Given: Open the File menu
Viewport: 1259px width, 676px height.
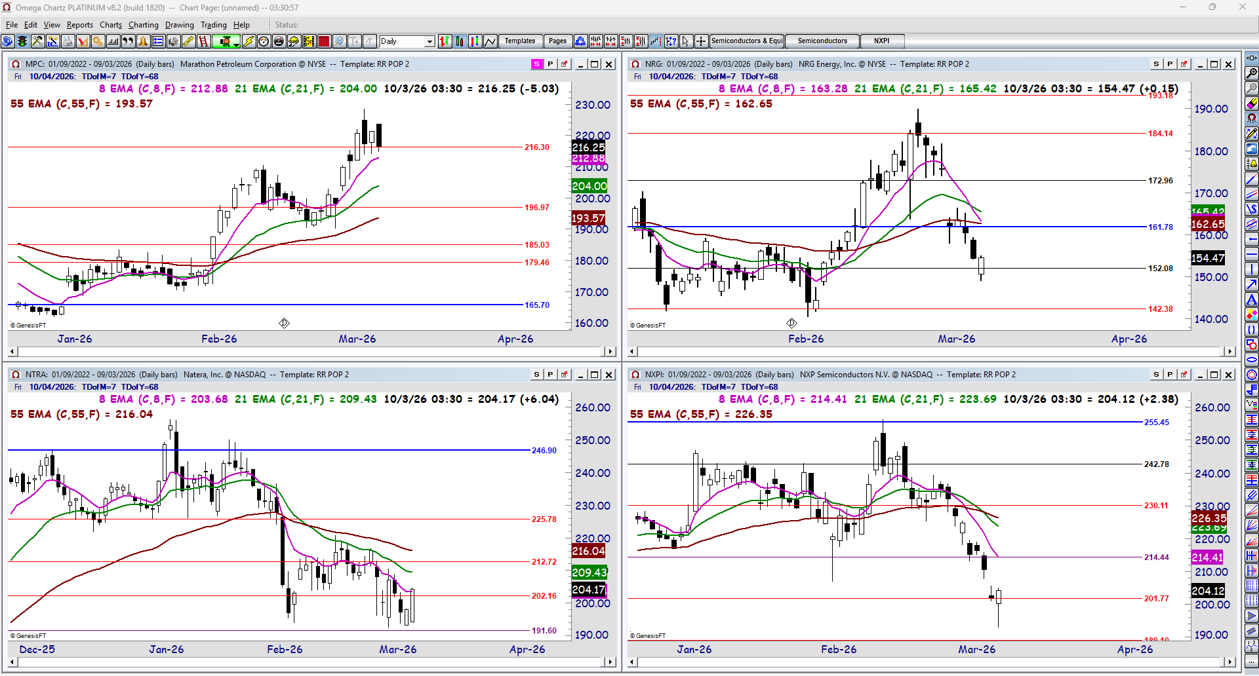Looking at the screenshot, I should (x=12, y=25).
